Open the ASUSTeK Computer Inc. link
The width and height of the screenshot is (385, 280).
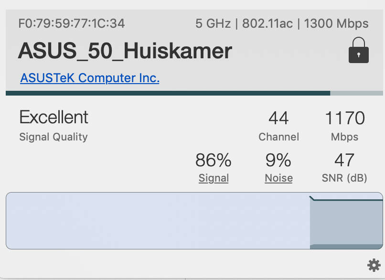(x=90, y=78)
